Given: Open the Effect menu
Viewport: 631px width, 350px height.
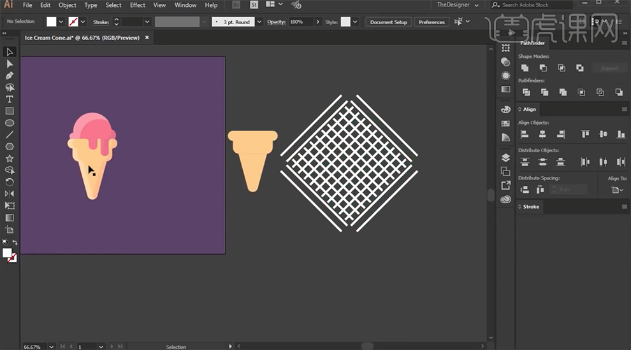Looking at the screenshot, I should (138, 5).
